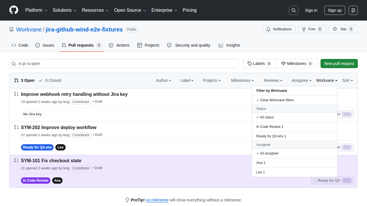Open the Milestones filter dropdown
Viewport: 367px width, 206px height.
242,80
